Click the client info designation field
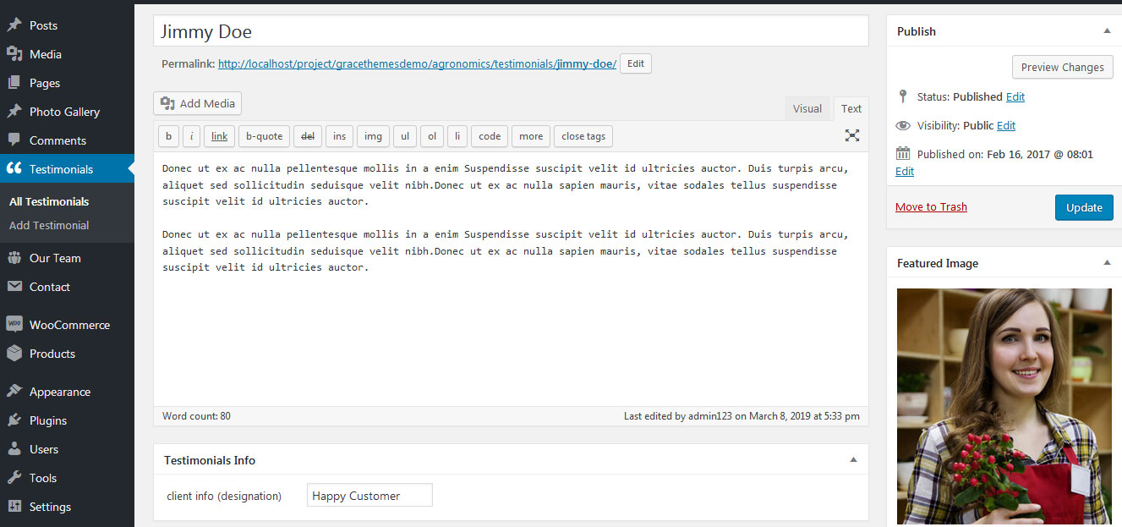This screenshot has height=527, width=1122. pyautogui.click(x=369, y=496)
